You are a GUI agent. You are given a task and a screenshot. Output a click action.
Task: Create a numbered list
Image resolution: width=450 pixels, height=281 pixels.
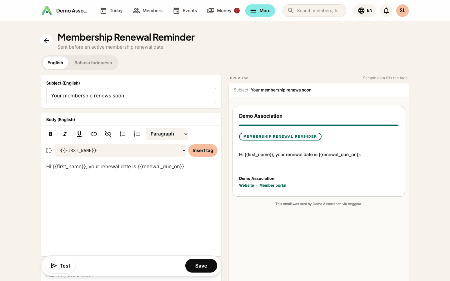point(137,134)
